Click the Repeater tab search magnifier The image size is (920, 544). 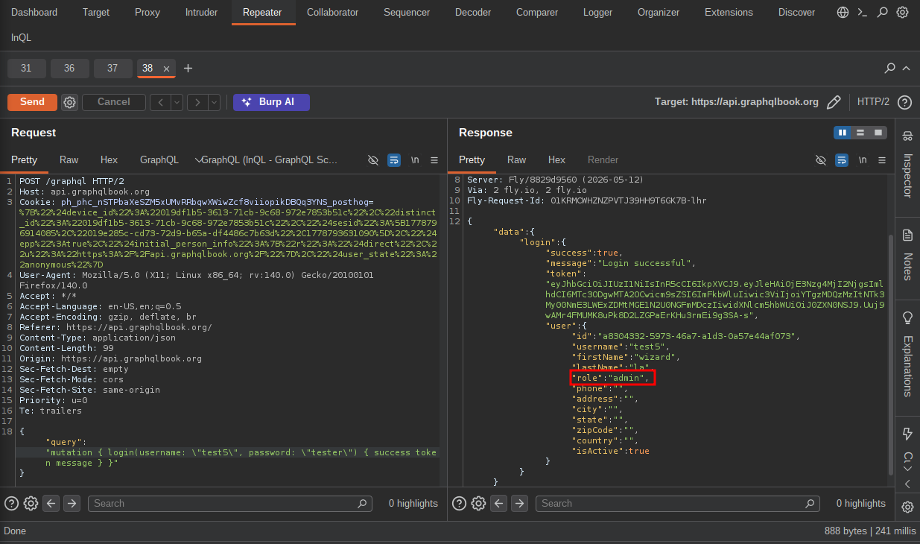[x=889, y=68]
